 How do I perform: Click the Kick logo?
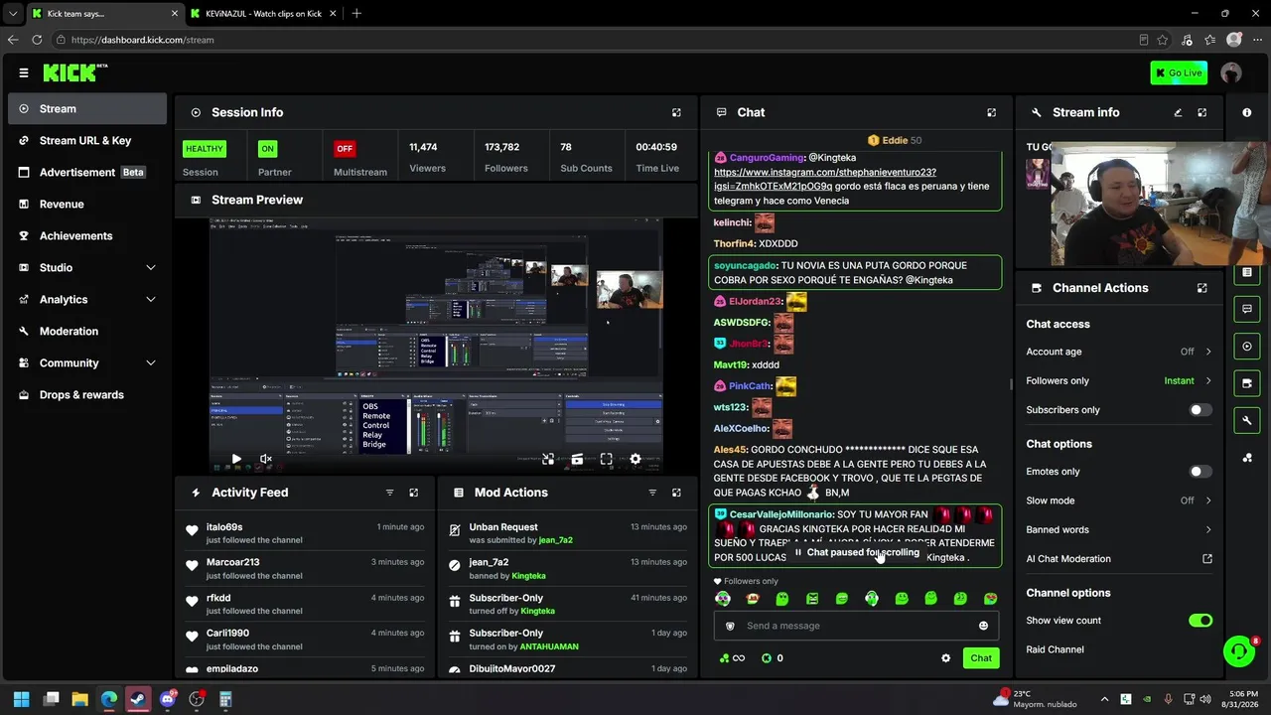(x=74, y=72)
